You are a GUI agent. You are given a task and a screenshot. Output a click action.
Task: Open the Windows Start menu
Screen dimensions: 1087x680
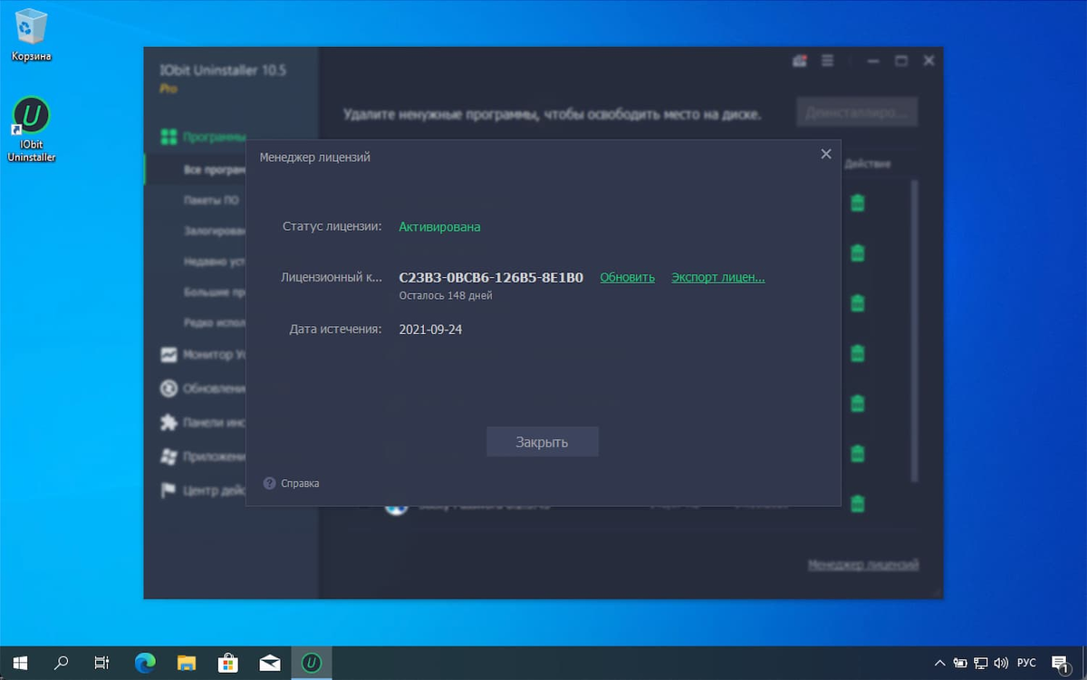19,663
